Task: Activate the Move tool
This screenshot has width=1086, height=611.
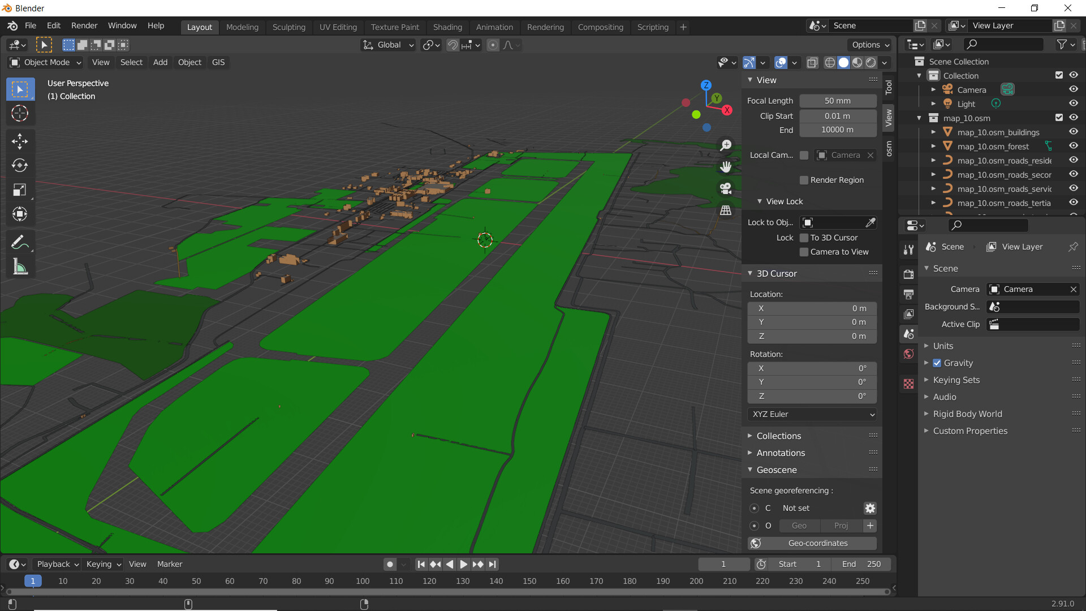Action: point(20,141)
